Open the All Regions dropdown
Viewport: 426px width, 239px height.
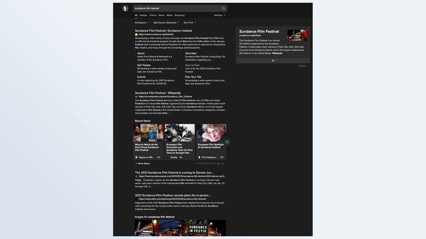(142, 23)
